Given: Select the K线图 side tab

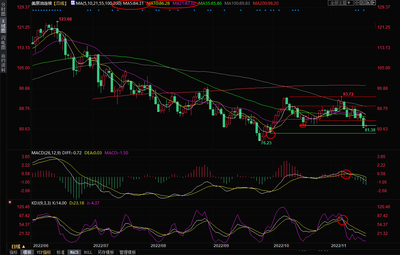Looking at the screenshot, I should coord(3,28).
